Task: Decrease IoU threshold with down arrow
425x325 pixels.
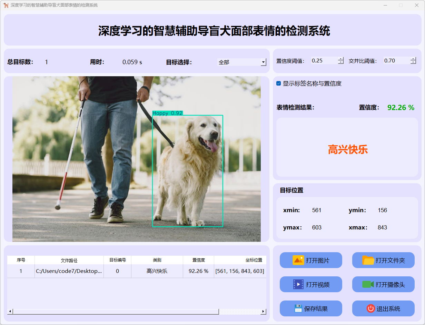Action: point(413,62)
